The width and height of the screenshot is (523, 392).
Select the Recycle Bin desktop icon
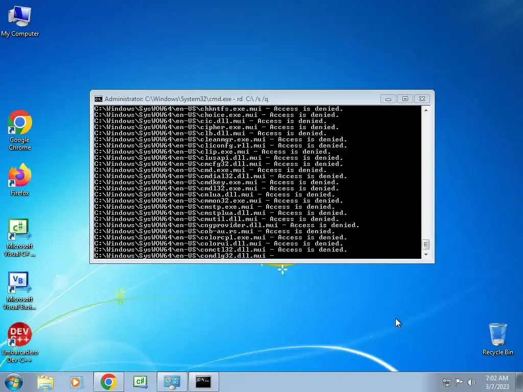click(497, 339)
